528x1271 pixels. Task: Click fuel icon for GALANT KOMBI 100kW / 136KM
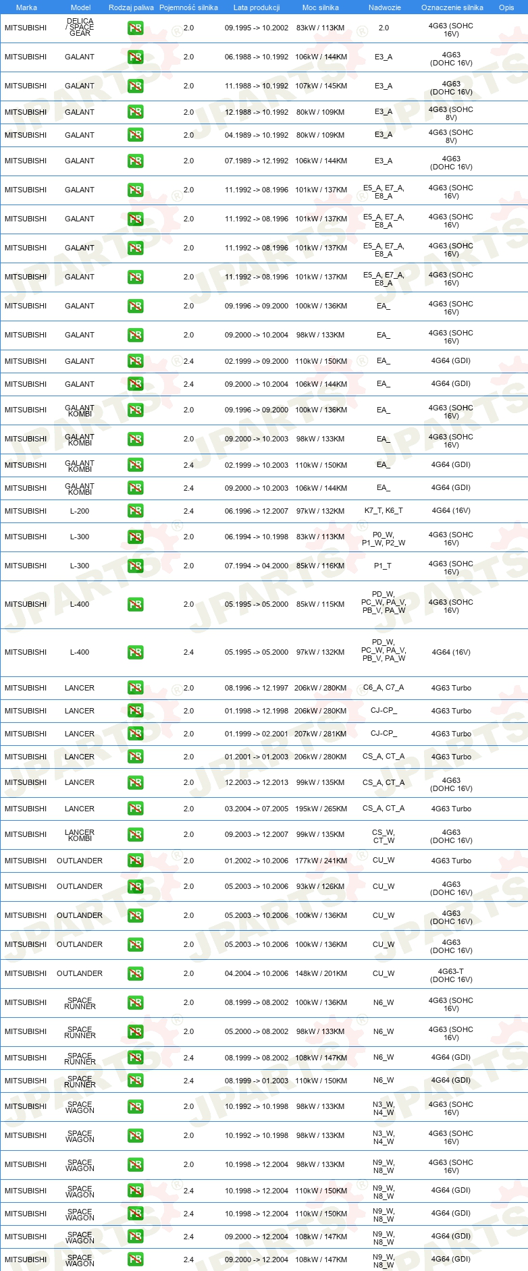click(136, 410)
